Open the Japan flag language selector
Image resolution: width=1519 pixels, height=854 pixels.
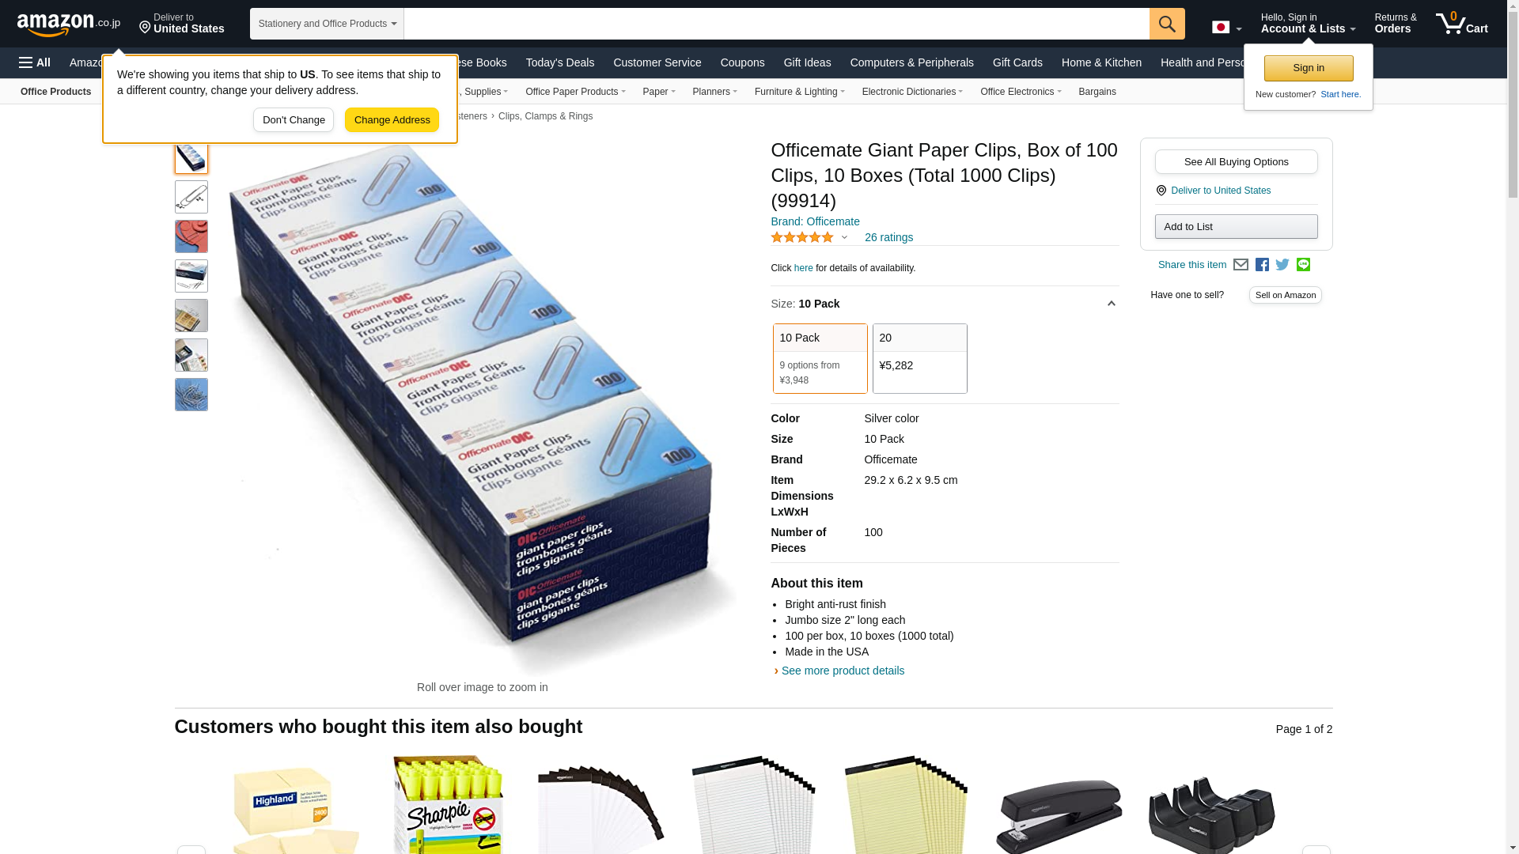click(1226, 28)
